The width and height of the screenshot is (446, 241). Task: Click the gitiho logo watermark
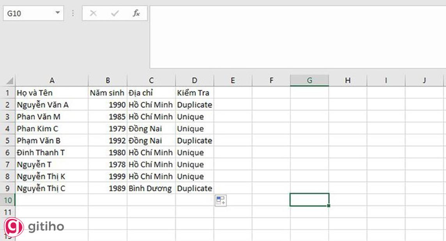(x=34, y=227)
